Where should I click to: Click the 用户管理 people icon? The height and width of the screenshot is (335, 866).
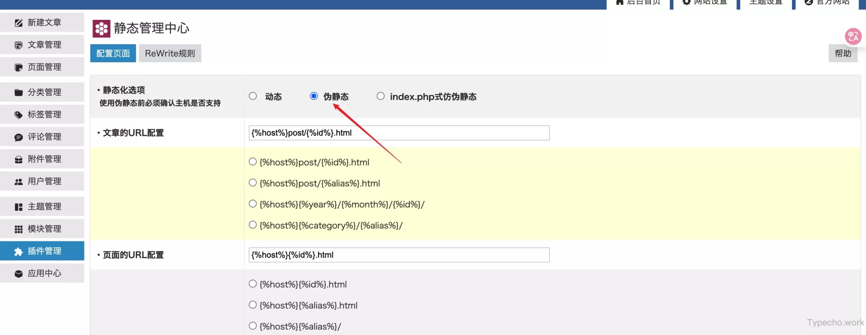tap(18, 182)
